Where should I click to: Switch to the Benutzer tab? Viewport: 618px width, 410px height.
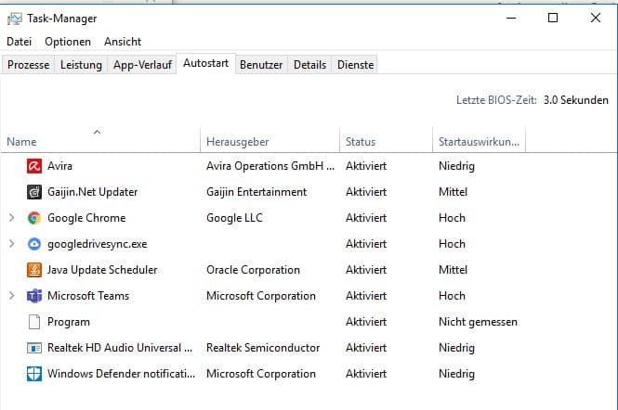pos(261,65)
